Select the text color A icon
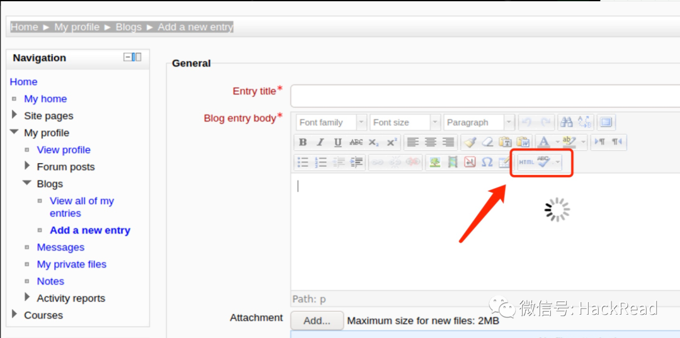Viewport: 680px width, 338px height. coord(543,142)
